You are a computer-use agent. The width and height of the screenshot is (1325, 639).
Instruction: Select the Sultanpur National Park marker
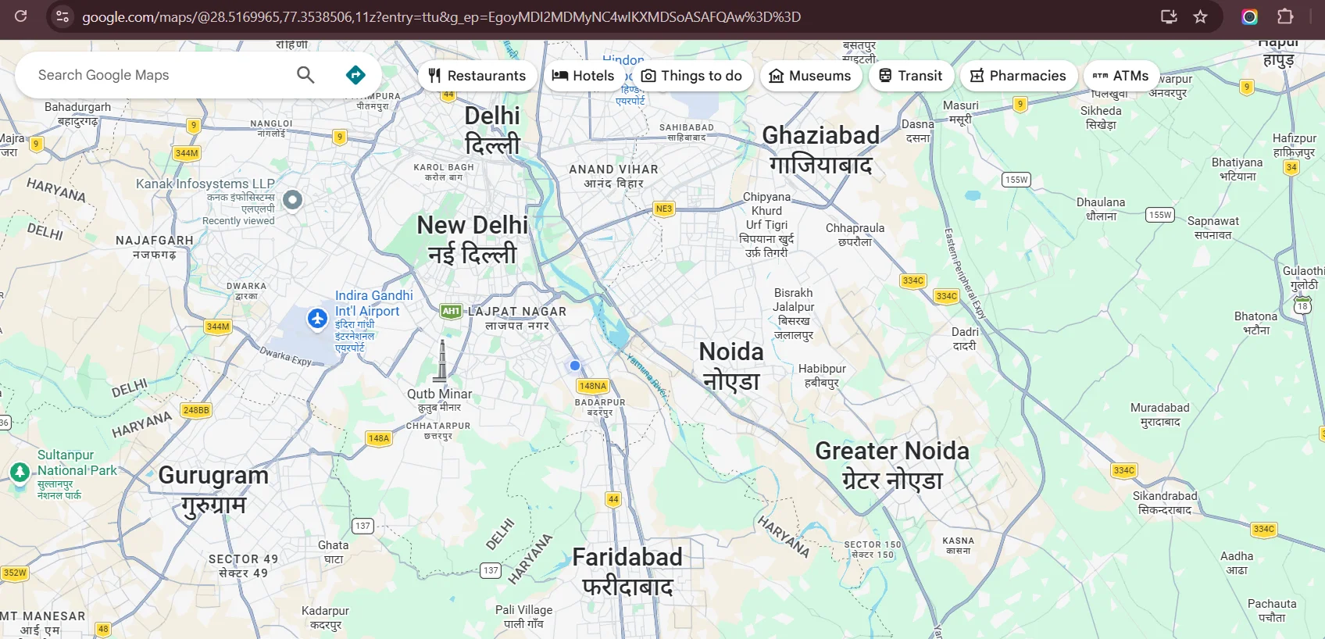20,472
